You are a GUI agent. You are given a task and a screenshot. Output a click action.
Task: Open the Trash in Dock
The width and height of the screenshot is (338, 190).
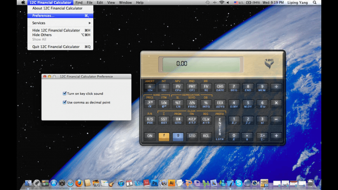[310, 183]
